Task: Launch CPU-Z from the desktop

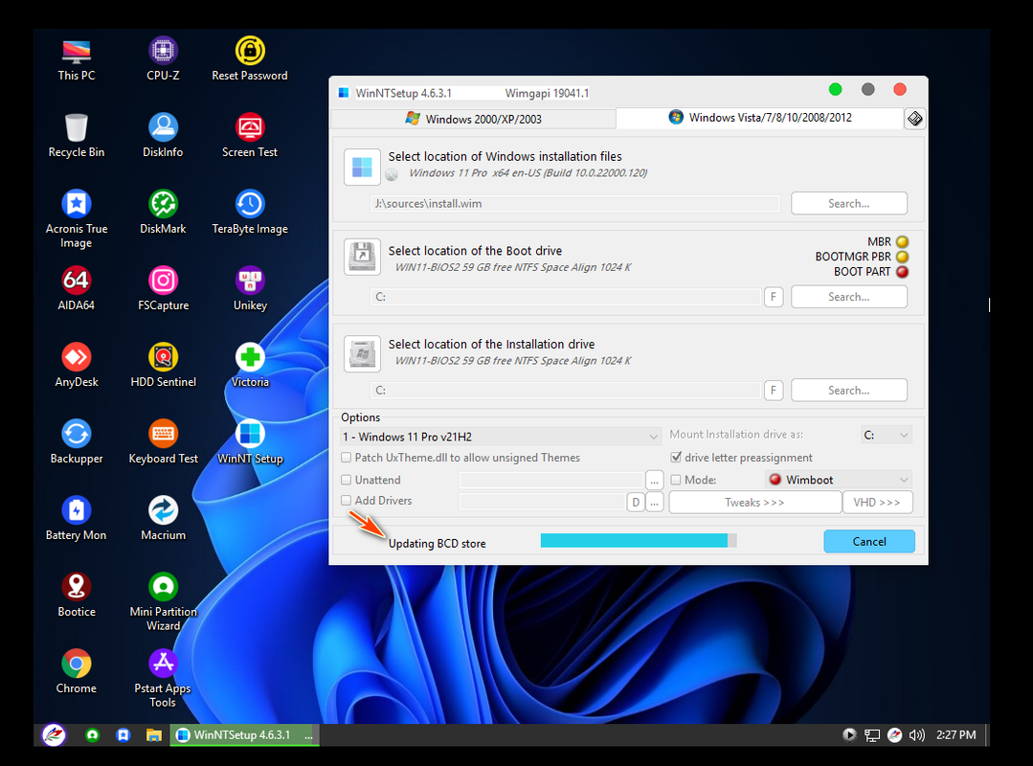Action: (x=163, y=59)
